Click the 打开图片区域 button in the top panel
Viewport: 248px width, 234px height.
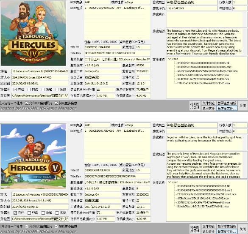pos(195,106)
